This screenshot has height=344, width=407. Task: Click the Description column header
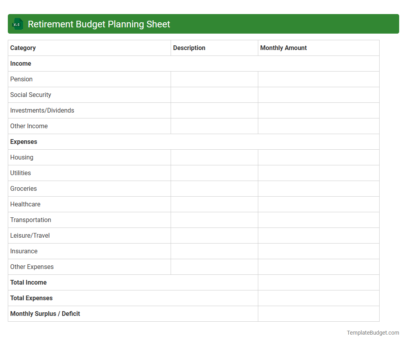click(x=189, y=48)
